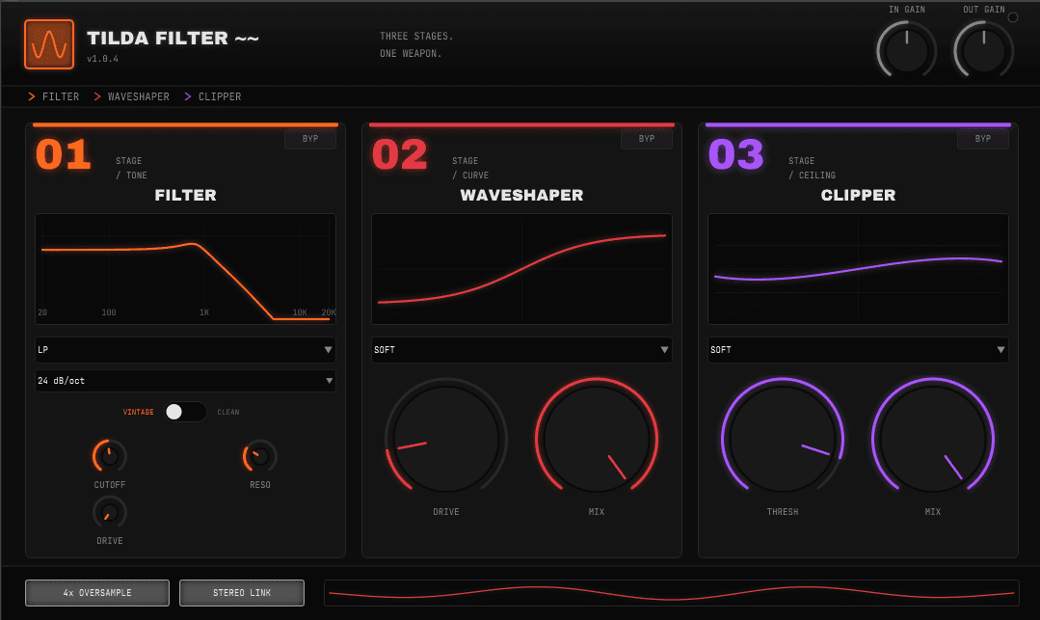The height and width of the screenshot is (620, 1040).
Task: Click the v1.0.4 version text
Action: pyautogui.click(x=103, y=59)
